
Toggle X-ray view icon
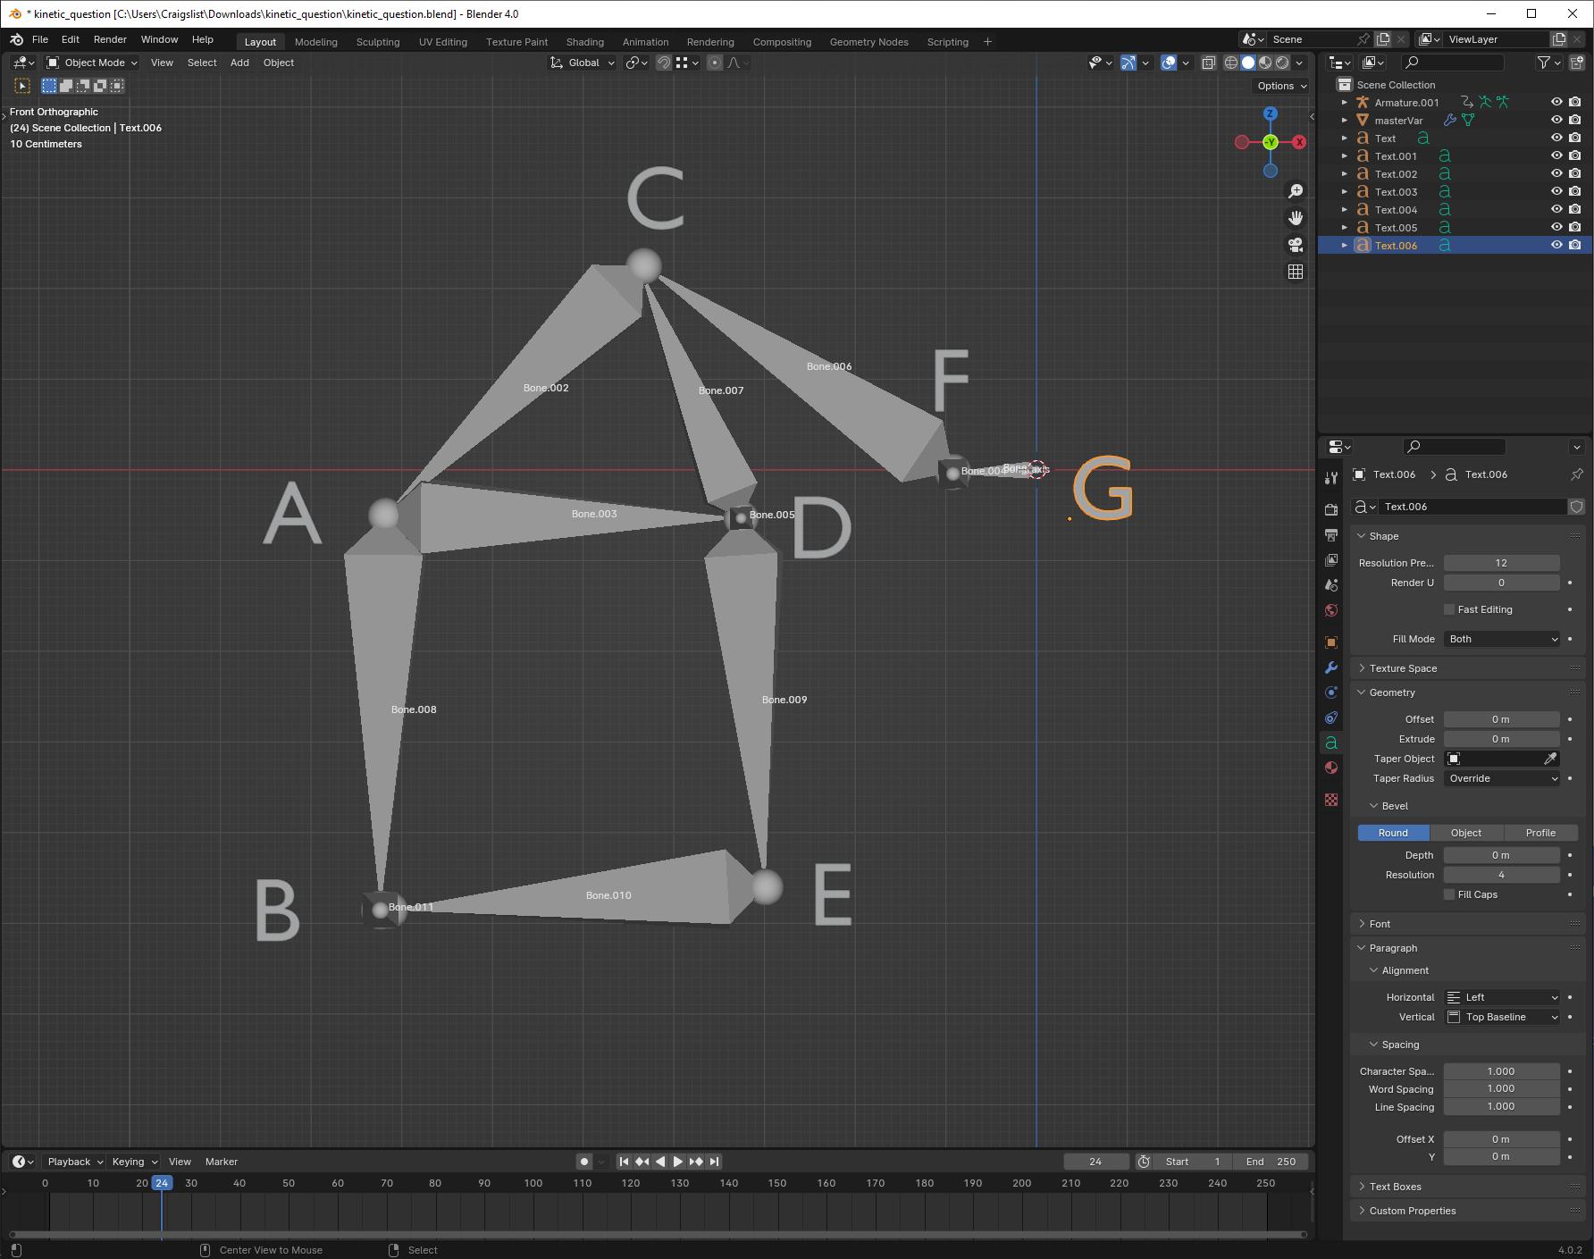(1208, 63)
